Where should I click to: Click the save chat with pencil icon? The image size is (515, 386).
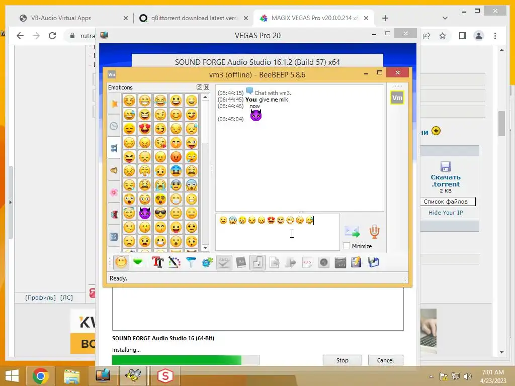point(357,262)
